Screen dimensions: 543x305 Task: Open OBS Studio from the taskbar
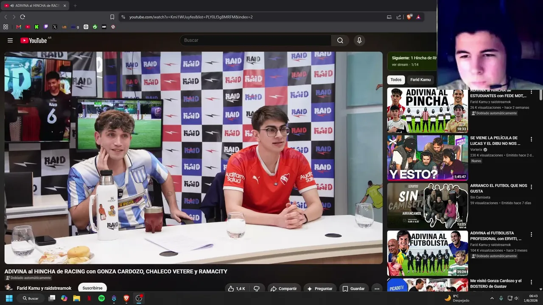pos(139,298)
